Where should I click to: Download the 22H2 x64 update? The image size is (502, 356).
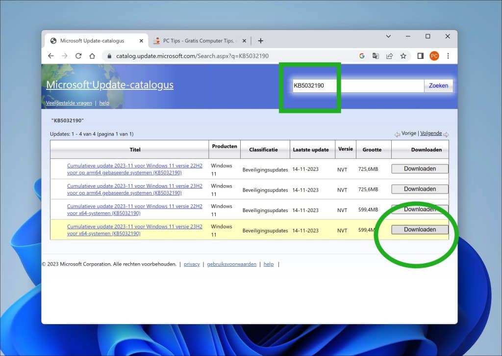coord(420,209)
